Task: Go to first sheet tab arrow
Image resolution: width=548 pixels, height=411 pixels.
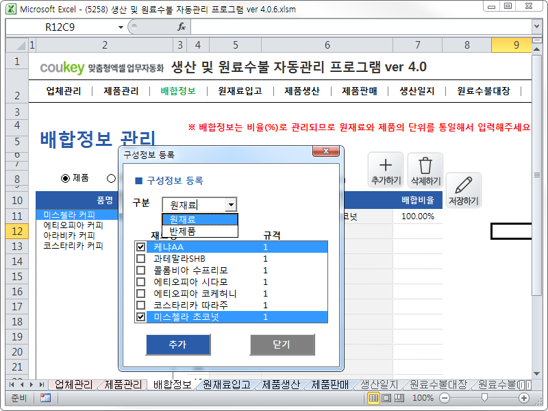Action: (12, 385)
